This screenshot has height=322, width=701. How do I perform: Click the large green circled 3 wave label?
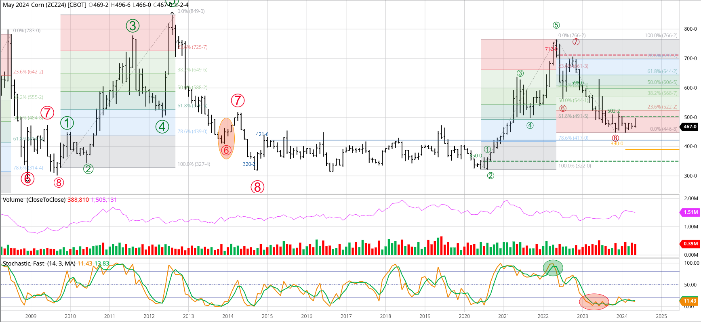point(133,26)
